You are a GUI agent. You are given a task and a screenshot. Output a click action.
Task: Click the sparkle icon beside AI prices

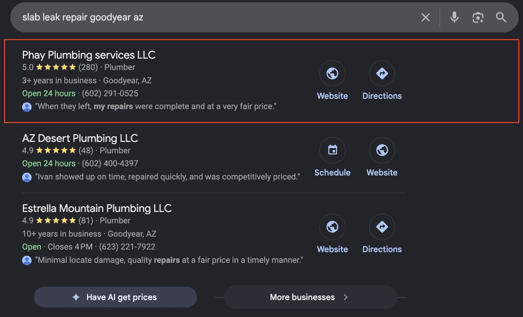pos(76,297)
